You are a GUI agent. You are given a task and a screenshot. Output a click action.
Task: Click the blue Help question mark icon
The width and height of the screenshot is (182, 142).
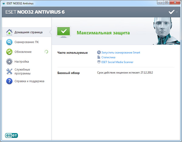(x=9, y=81)
